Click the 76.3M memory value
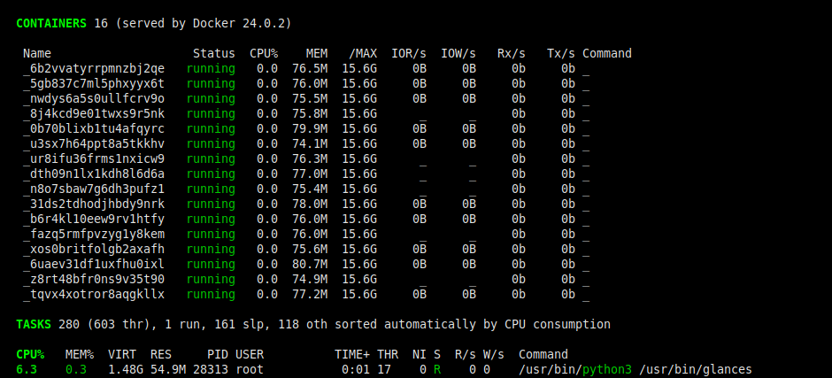 [310, 158]
